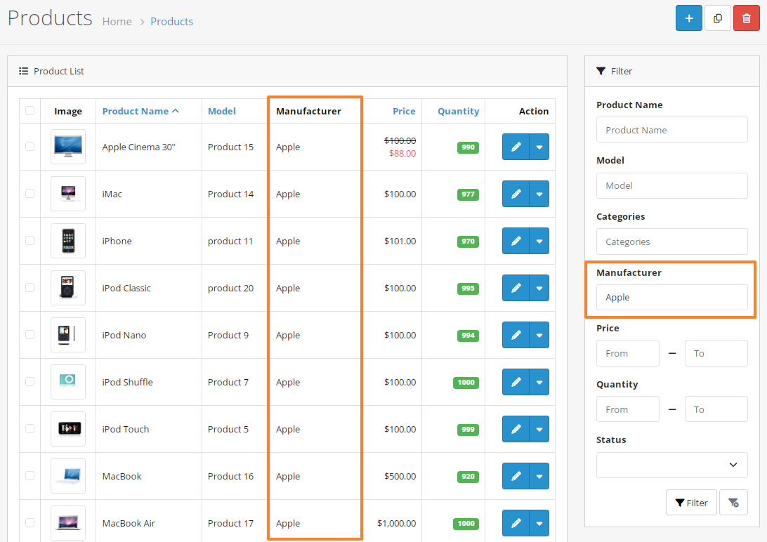The image size is (767, 542).
Task: Show action dropdown for MacBook row
Action: coord(539,475)
